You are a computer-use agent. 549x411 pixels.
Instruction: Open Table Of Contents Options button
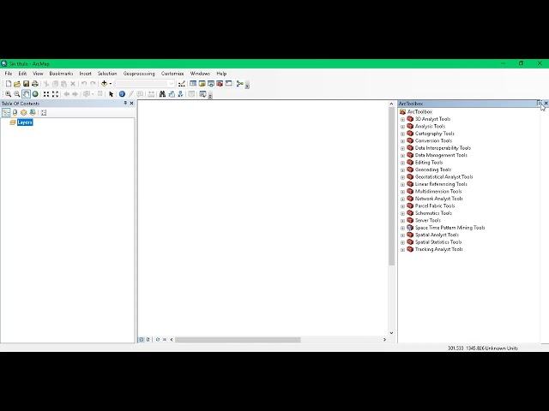pos(44,112)
